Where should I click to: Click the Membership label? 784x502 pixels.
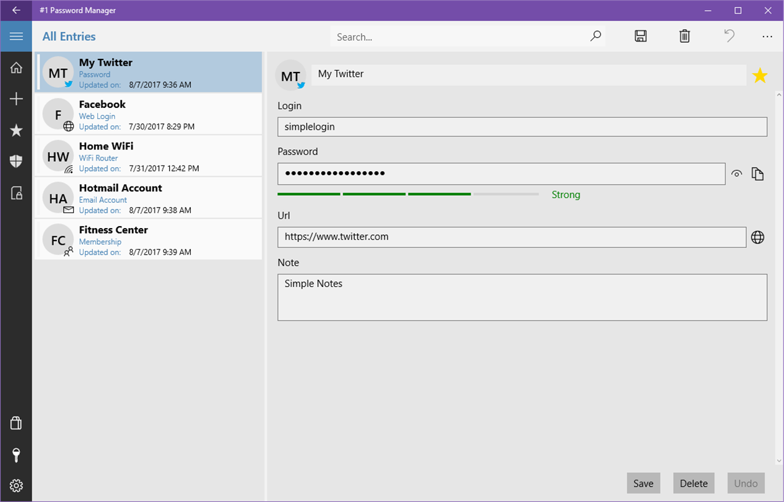tap(100, 242)
